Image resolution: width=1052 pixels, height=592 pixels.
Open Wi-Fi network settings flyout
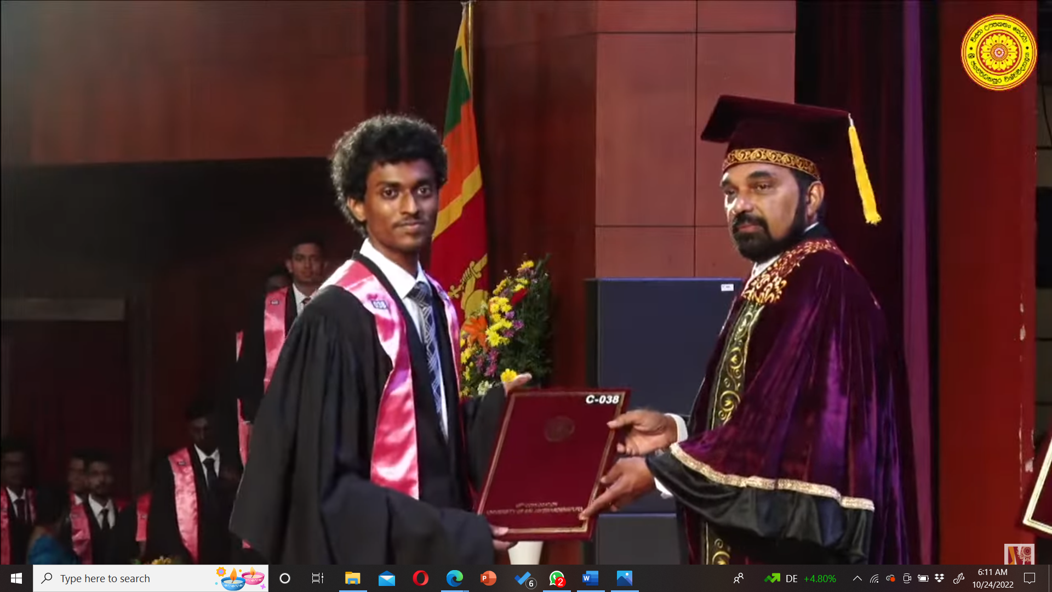tap(874, 578)
